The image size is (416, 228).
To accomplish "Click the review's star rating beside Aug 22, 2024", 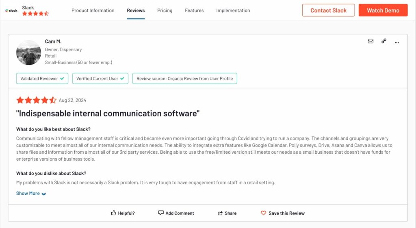I will click(36, 100).
